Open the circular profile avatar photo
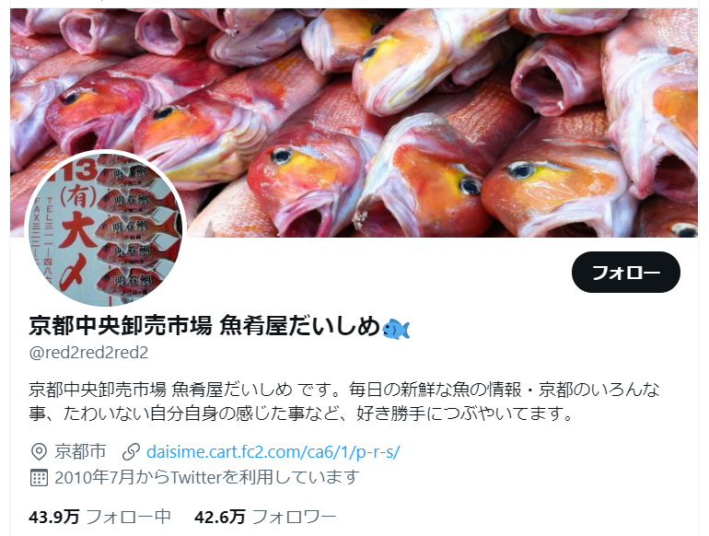This screenshot has height=536, width=709. (106, 229)
